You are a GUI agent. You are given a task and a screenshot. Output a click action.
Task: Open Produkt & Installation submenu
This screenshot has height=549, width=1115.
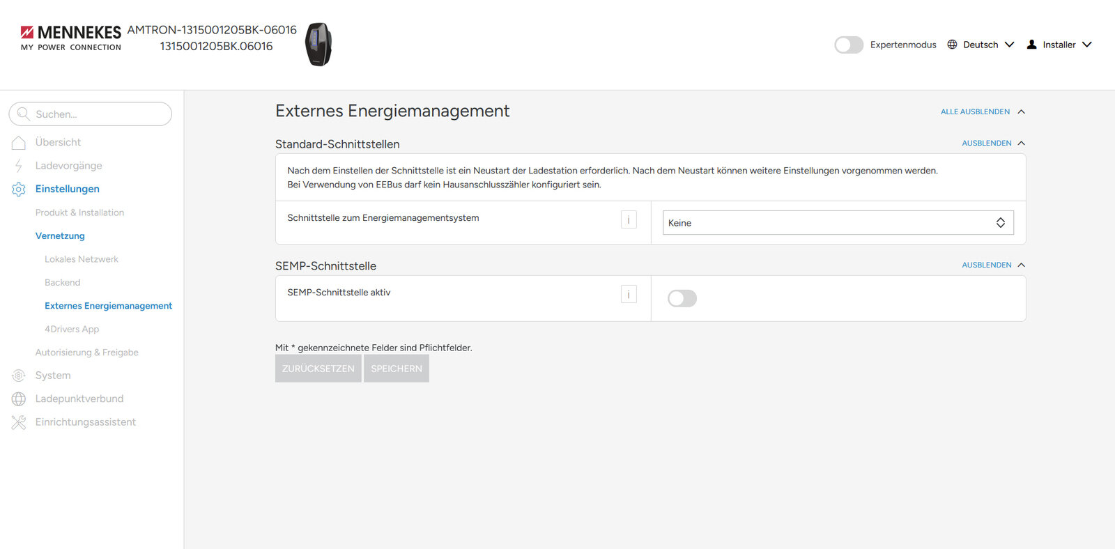[x=79, y=212]
